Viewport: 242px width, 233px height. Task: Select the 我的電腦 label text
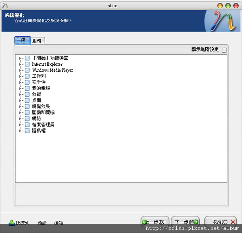point(41,88)
